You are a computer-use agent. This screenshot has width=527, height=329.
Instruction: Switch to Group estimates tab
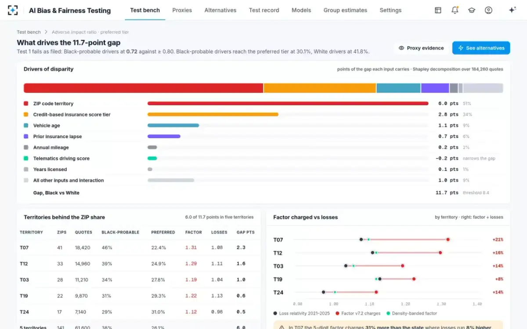[345, 10]
